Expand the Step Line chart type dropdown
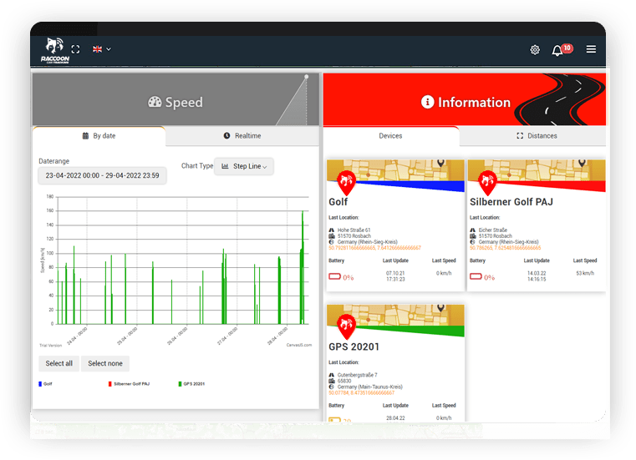Screen dimensions: 636x460 click(x=244, y=166)
